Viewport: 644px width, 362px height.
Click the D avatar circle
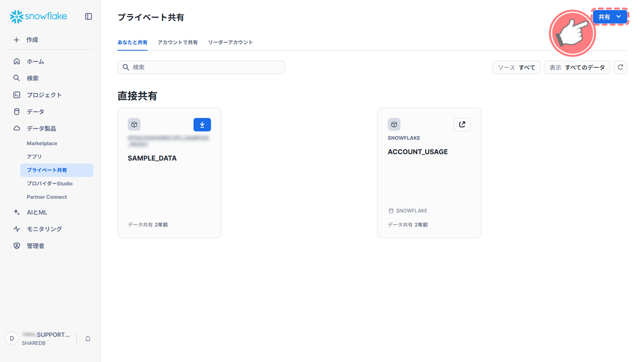(12, 338)
